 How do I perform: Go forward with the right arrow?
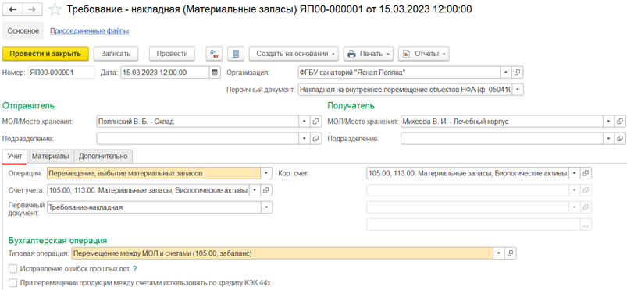click(x=31, y=9)
